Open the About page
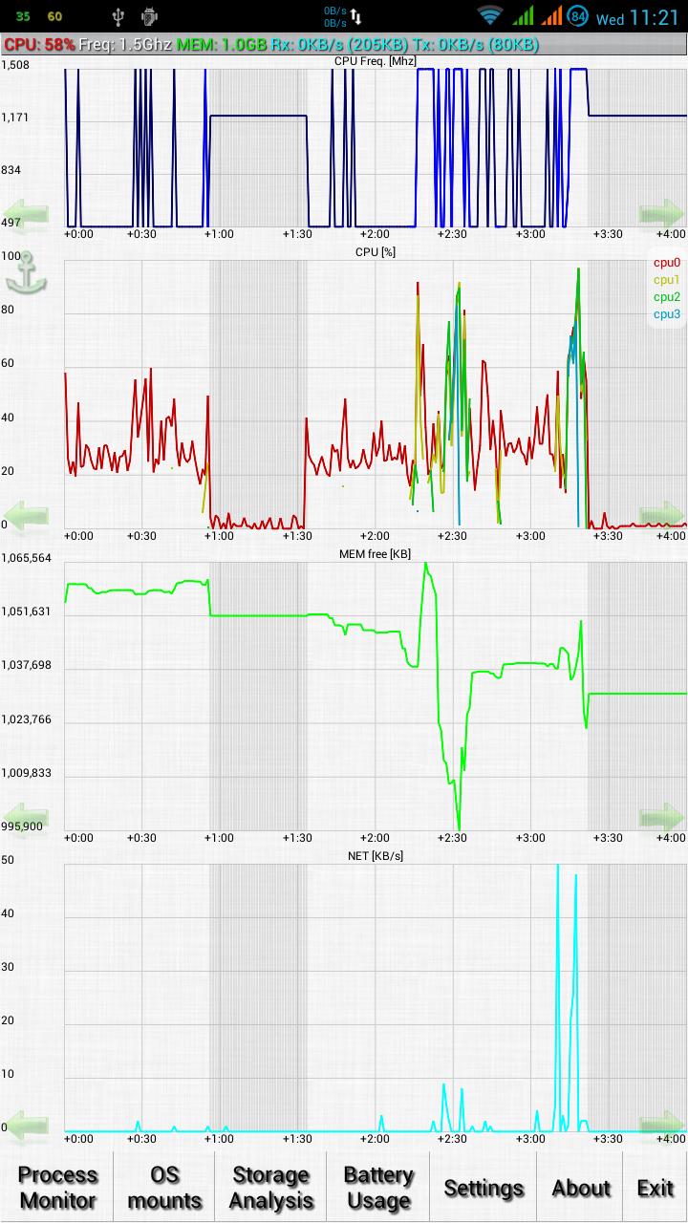The image size is (688, 1223). (x=580, y=1188)
